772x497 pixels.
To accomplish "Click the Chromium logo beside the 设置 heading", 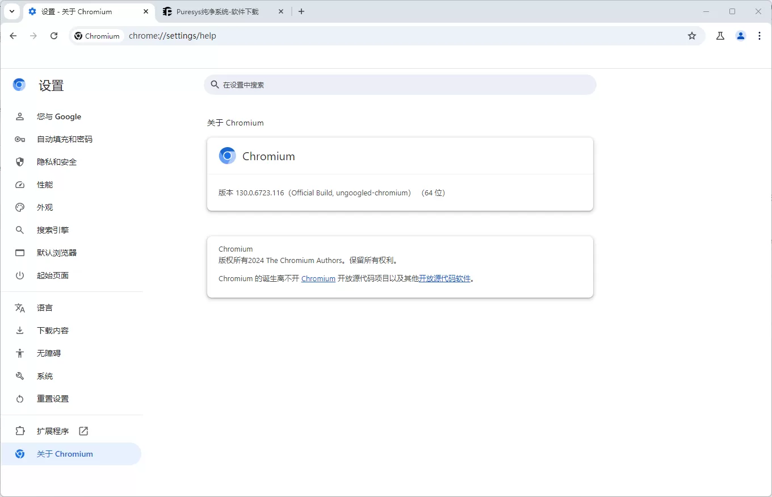I will click(19, 84).
